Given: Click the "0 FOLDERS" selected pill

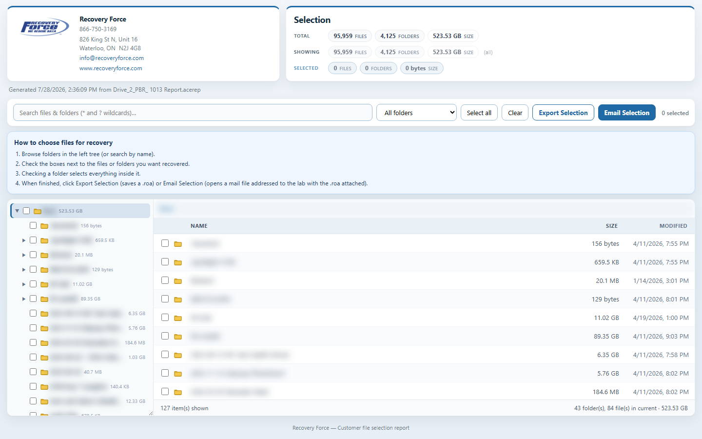Looking at the screenshot, I should tap(378, 68).
